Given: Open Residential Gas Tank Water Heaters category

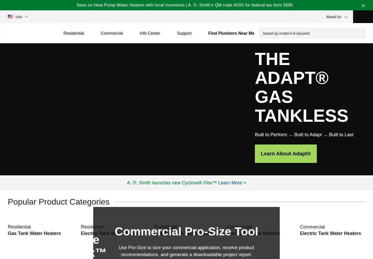Looking at the screenshot, I should click(x=34, y=230).
